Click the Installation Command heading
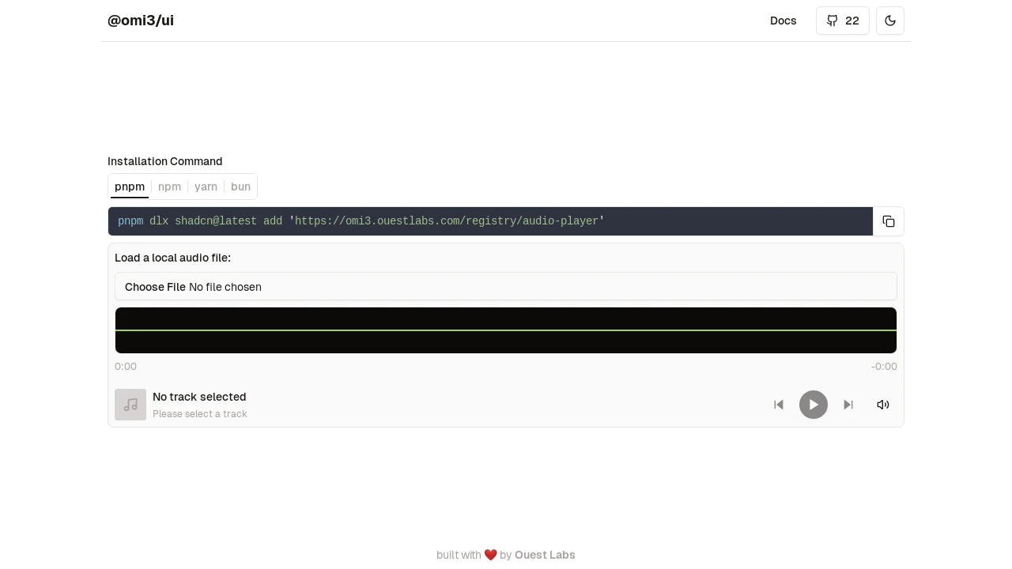The image size is (1012, 569). 165,161
